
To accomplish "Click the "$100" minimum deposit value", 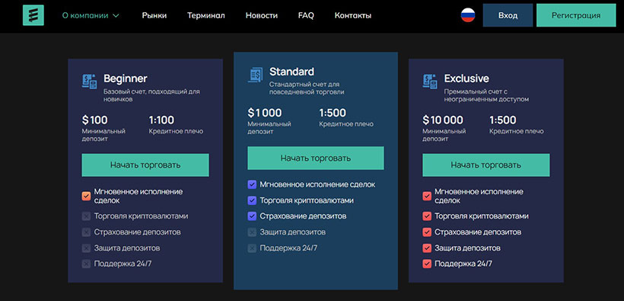I will tap(94, 120).
